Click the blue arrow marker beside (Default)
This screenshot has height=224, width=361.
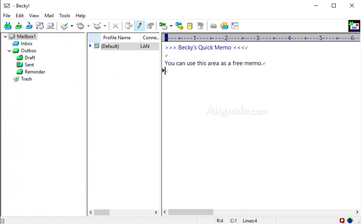coord(90,45)
